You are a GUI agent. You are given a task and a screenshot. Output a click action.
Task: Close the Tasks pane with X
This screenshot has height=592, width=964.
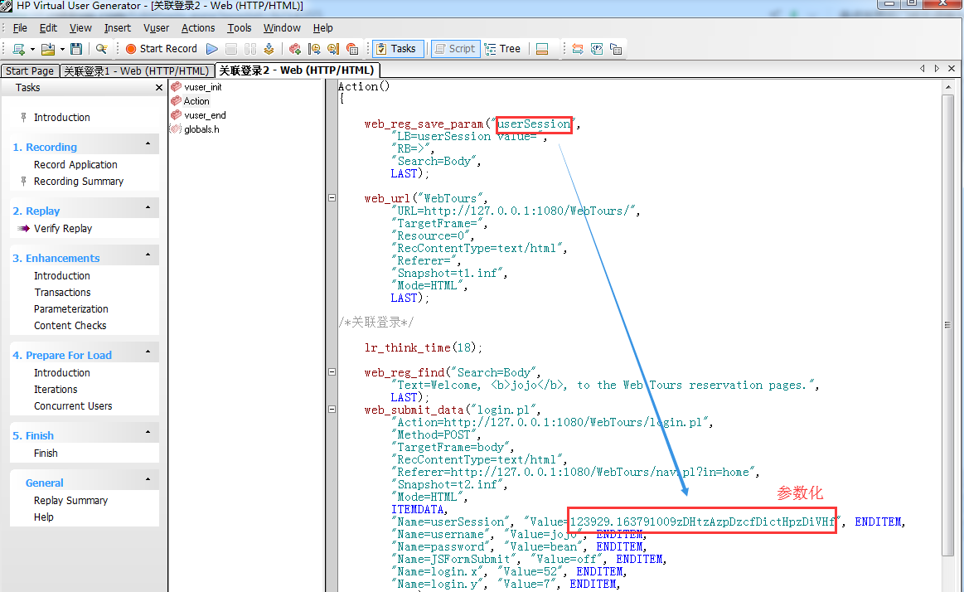pyautogui.click(x=159, y=88)
